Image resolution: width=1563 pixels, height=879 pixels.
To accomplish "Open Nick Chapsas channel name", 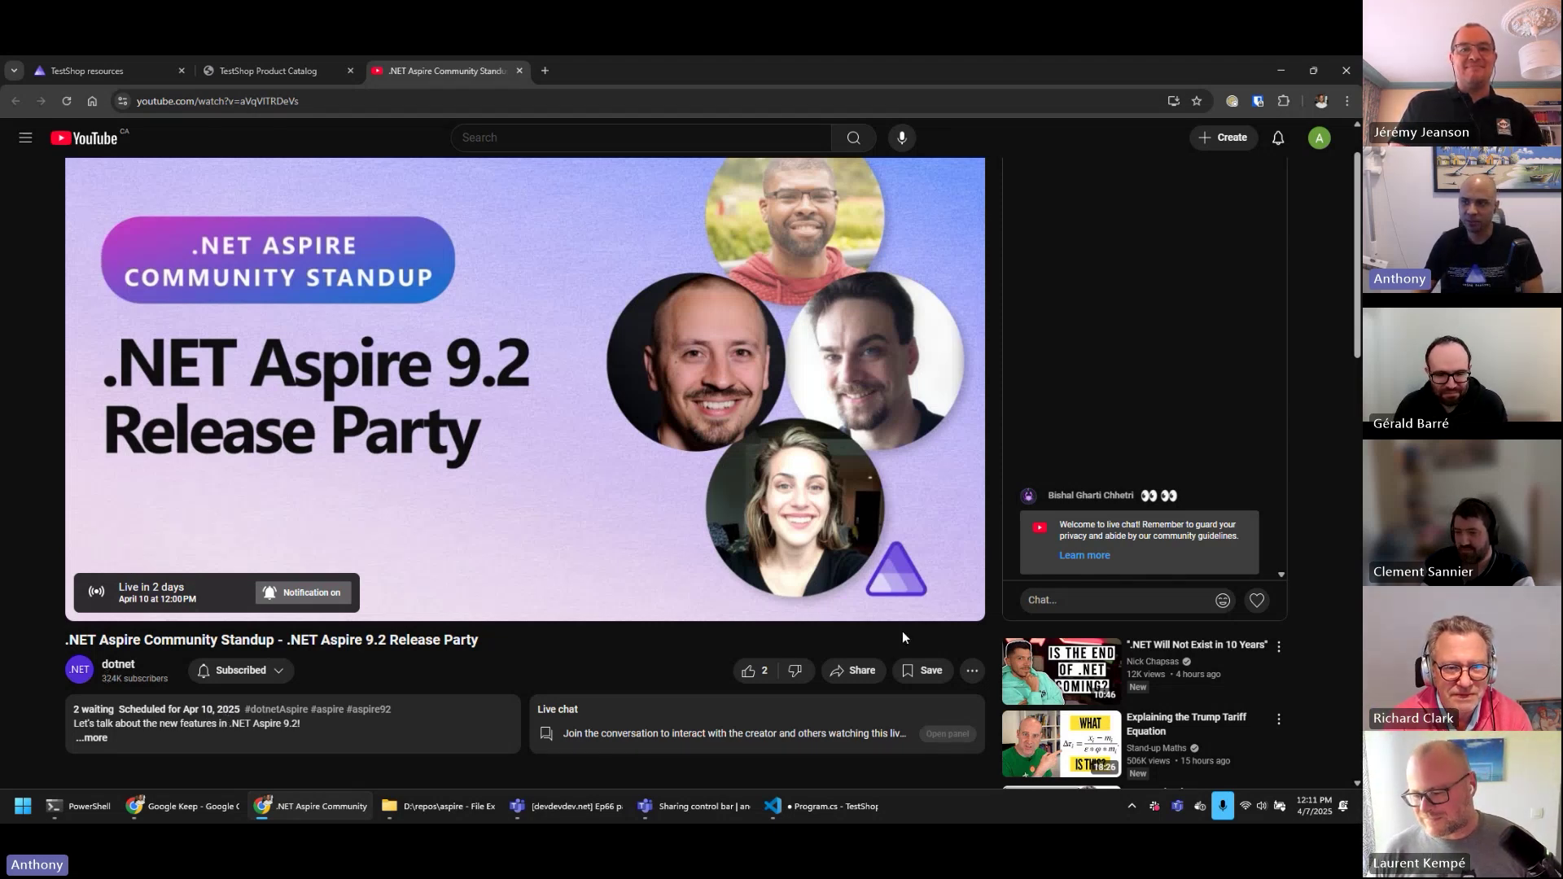I will coord(1152,662).
